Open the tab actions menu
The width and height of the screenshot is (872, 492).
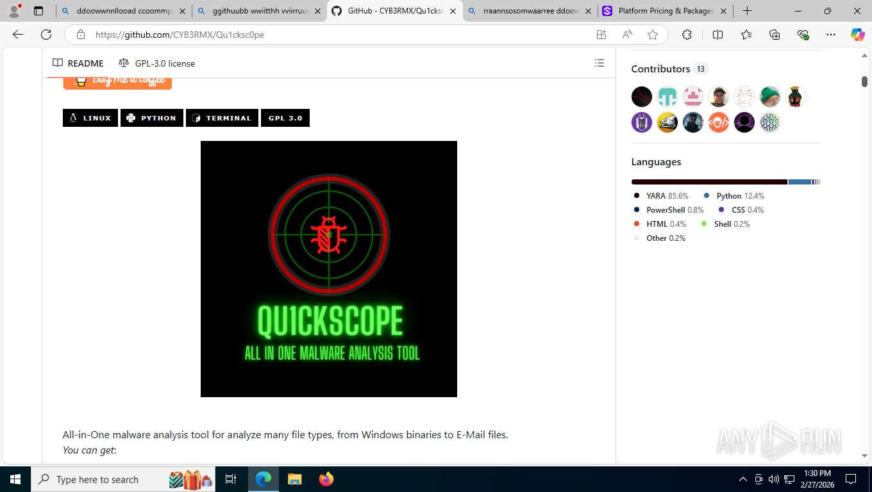38,11
